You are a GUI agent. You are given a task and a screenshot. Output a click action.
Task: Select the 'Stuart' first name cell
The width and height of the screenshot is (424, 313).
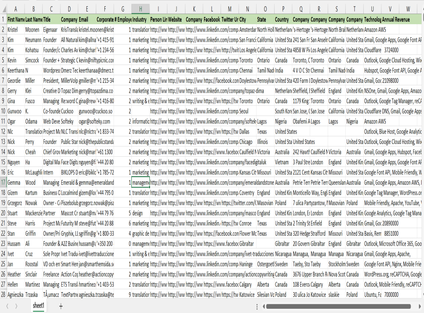point(16,213)
